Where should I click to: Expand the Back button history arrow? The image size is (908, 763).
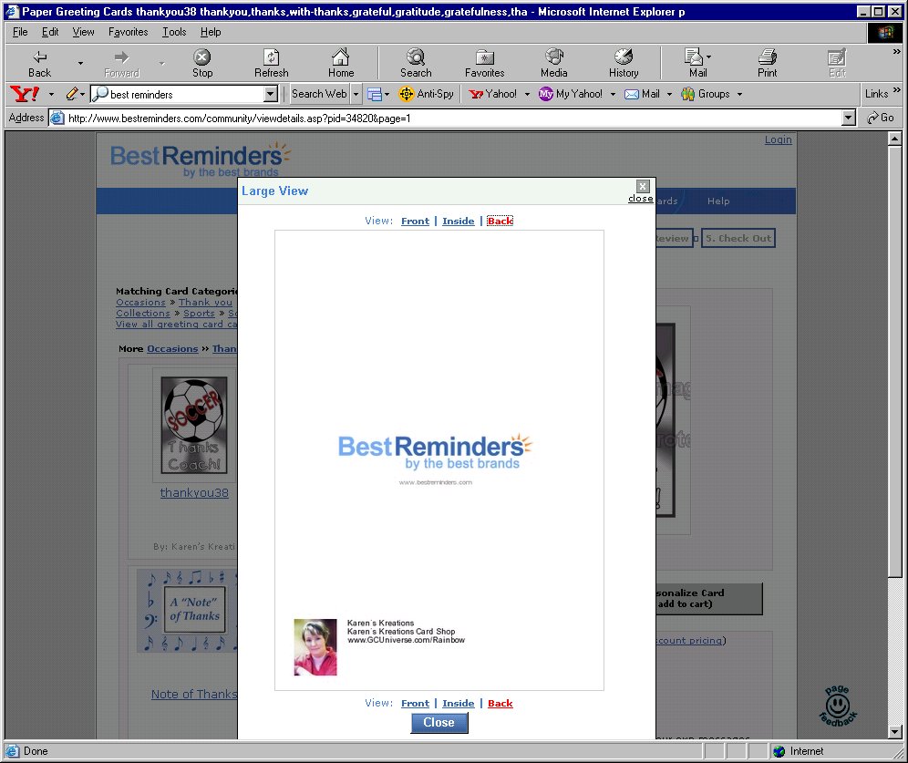(x=80, y=63)
